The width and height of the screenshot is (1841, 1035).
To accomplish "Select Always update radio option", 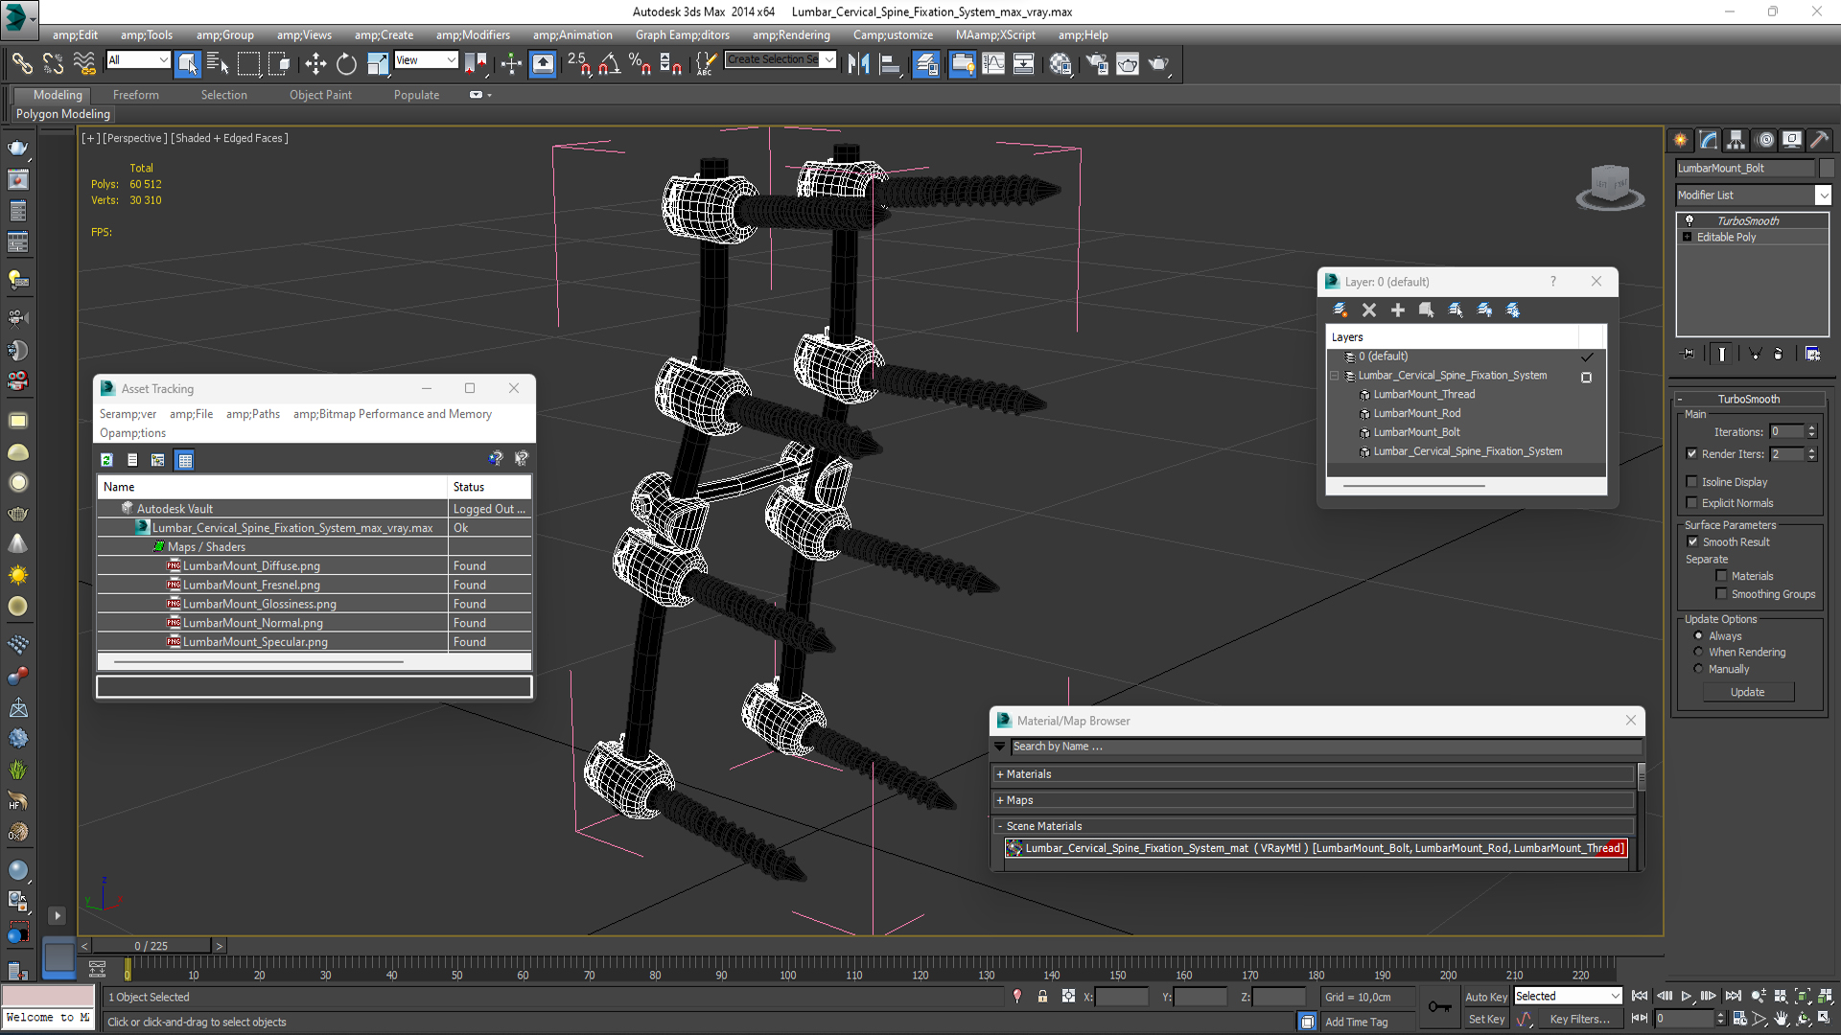I will pyautogui.click(x=1698, y=635).
